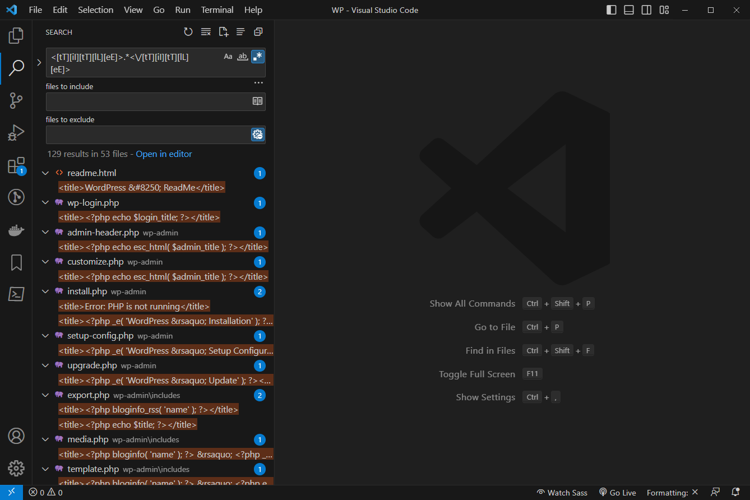
Task: Open the Selection menu
Action: point(95,10)
